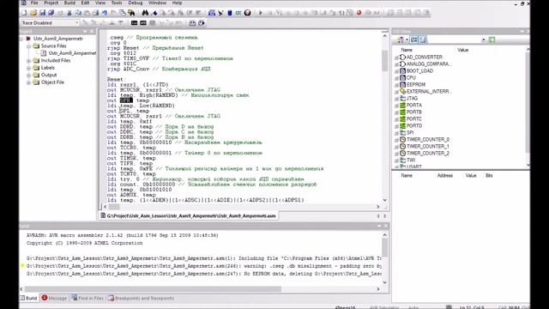Click the code editor horizontal scrollbar thumb
Screen dimensions: 549x309
coord(114,207)
